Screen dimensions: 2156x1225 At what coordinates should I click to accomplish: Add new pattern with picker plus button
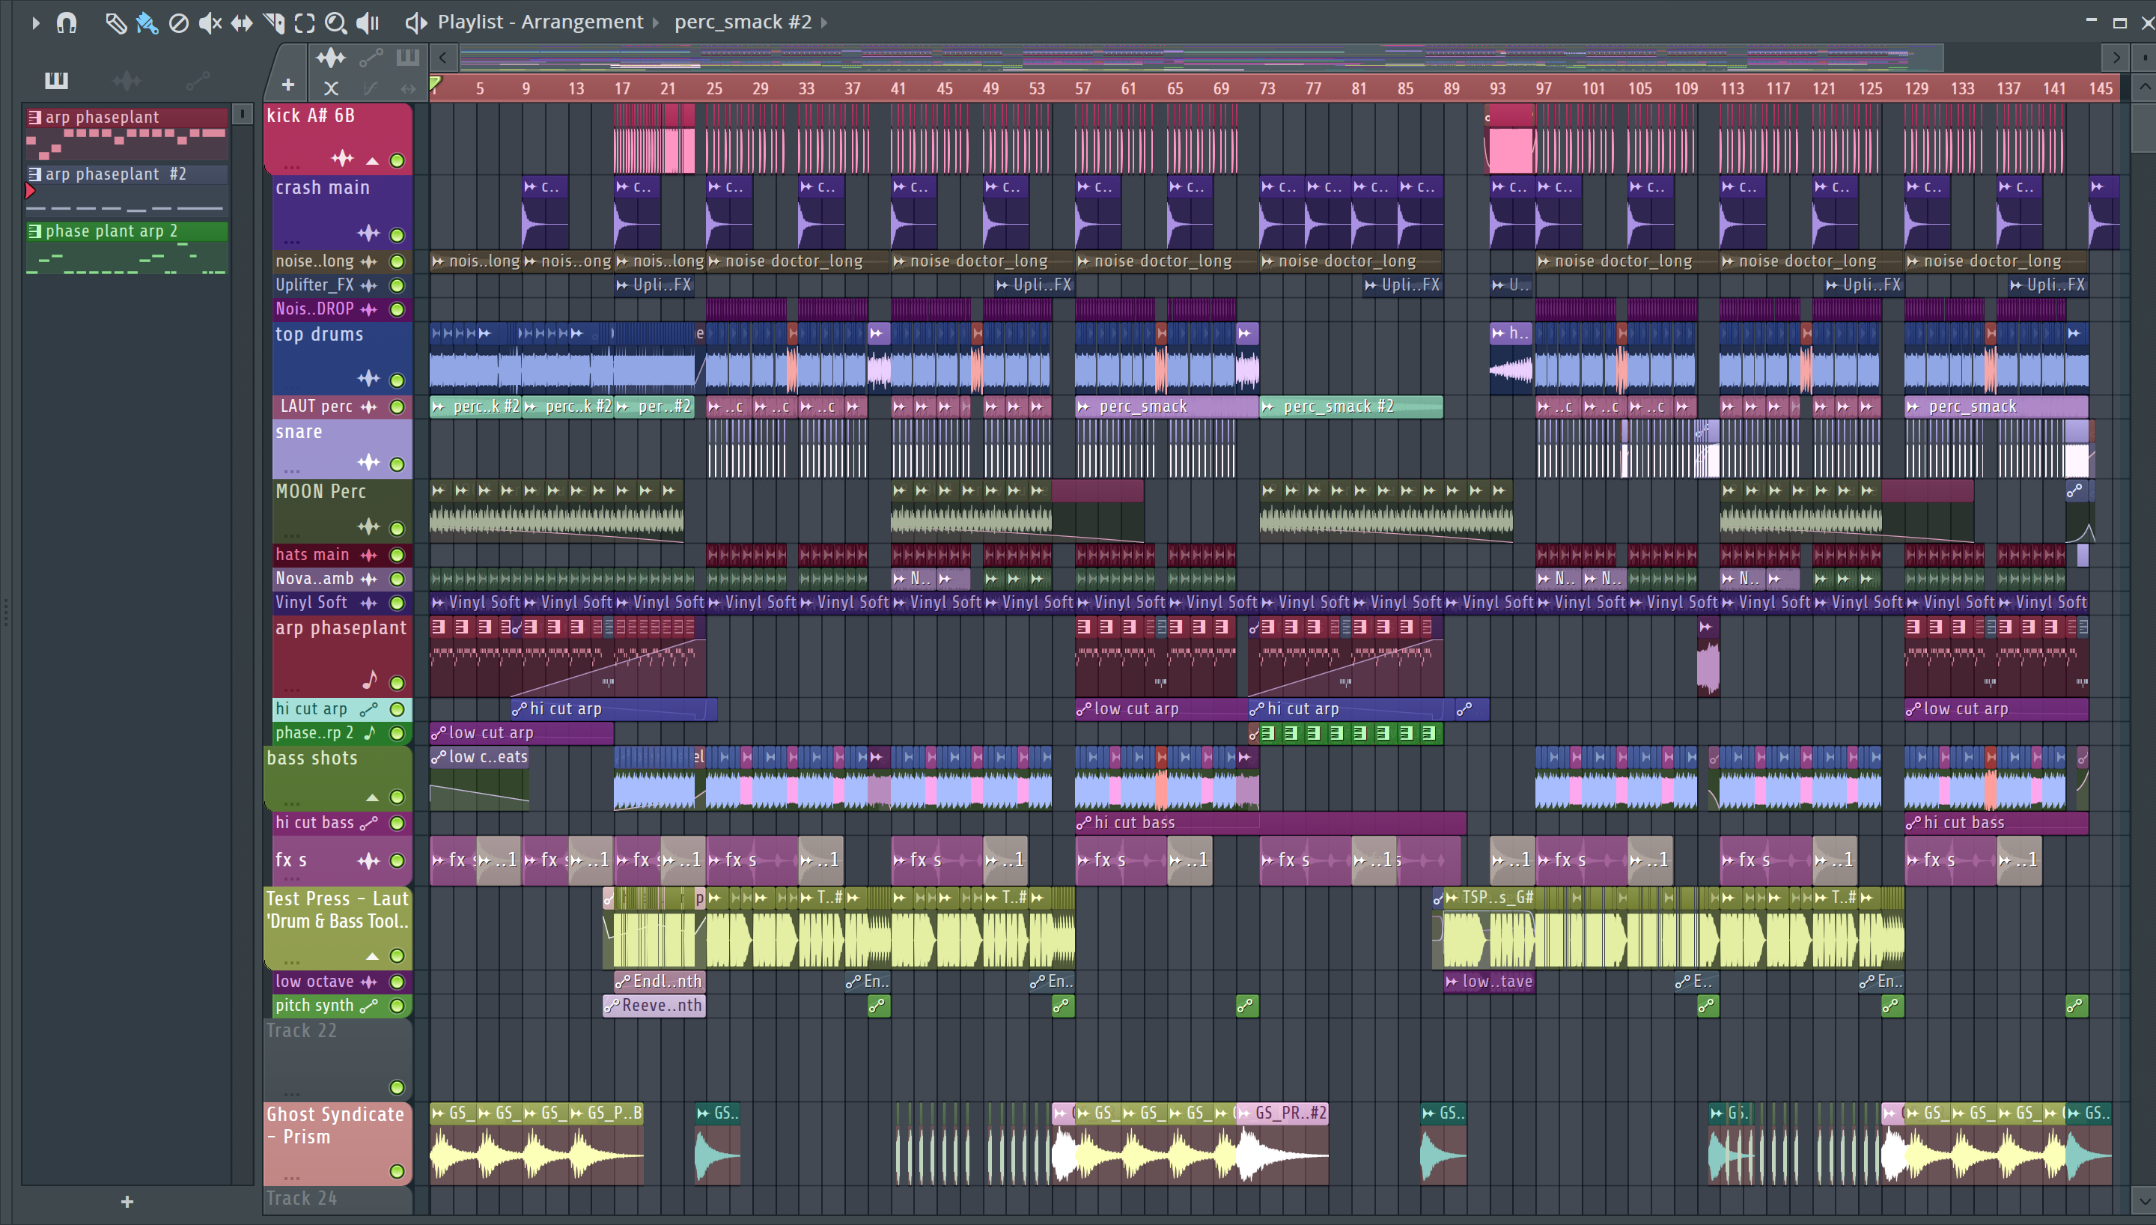127,1202
